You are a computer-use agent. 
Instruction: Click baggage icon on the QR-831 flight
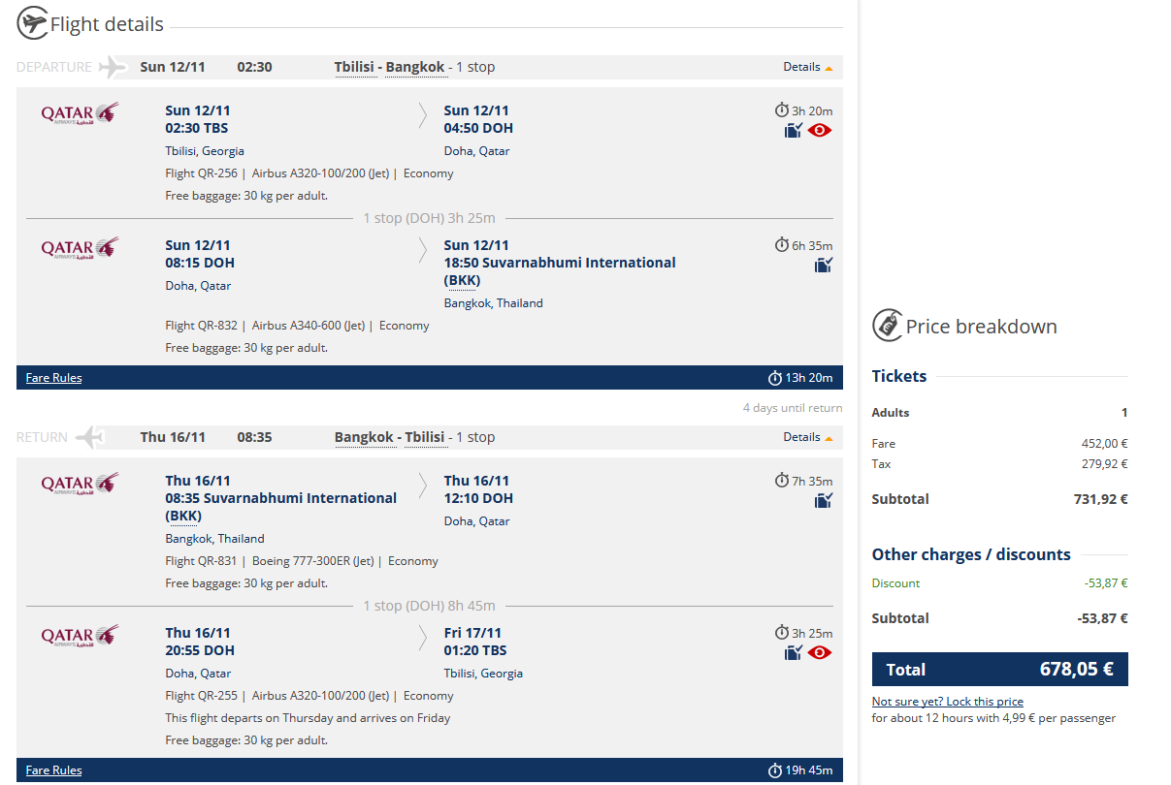824,501
